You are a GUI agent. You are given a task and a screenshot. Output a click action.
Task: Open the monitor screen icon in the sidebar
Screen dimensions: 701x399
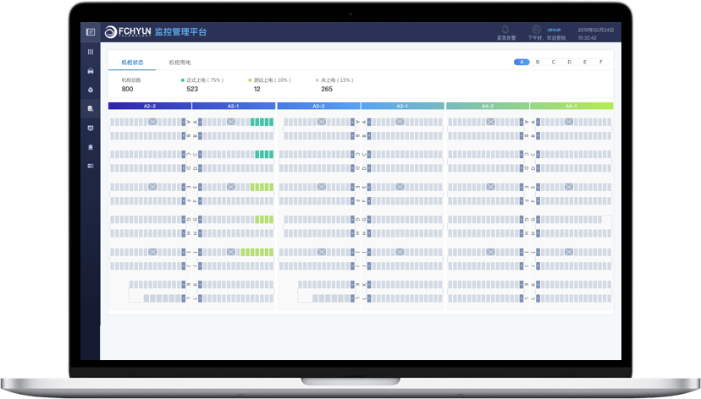pos(91,128)
